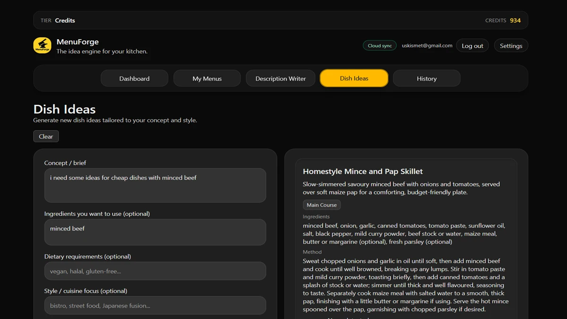Click the Homestyle Mince and Pap Skillet title
Screen dimensions: 567x319
point(362,172)
